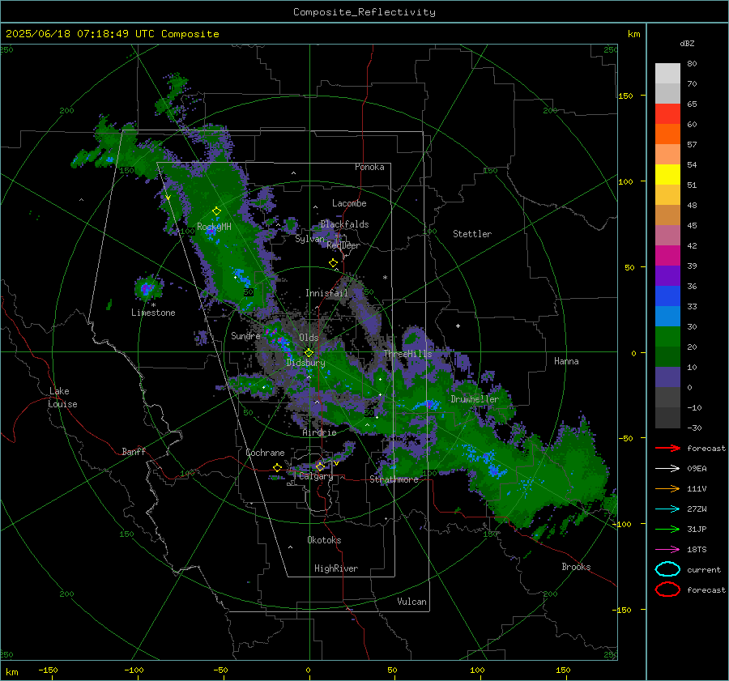Click the Sylvan label
The height and width of the screenshot is (681, 729).
pos(309,239)
